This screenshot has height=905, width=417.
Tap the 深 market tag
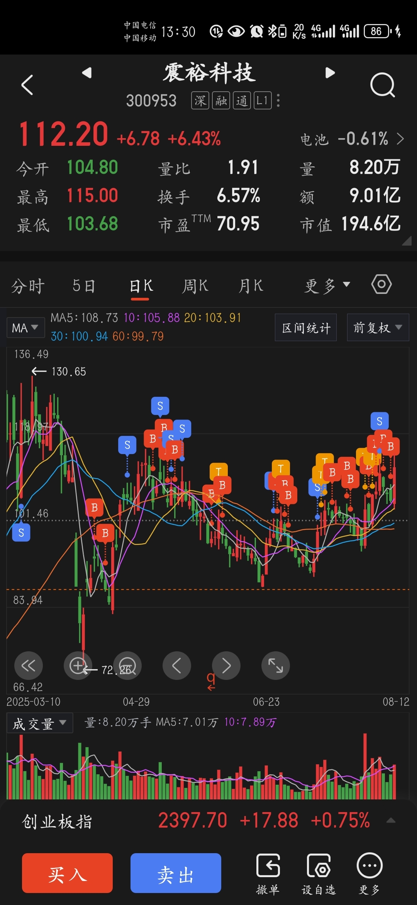tap(200, 101)
